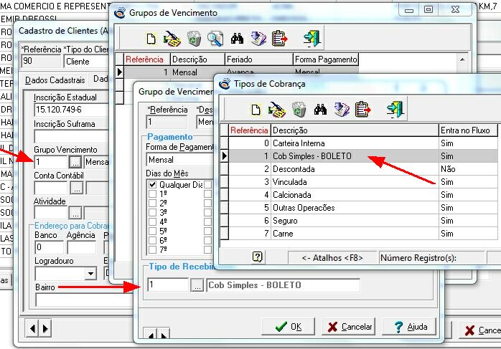Click Entra no Fluxo column header
This screenshot has height=349, width=501.
[x=468, y=130]
